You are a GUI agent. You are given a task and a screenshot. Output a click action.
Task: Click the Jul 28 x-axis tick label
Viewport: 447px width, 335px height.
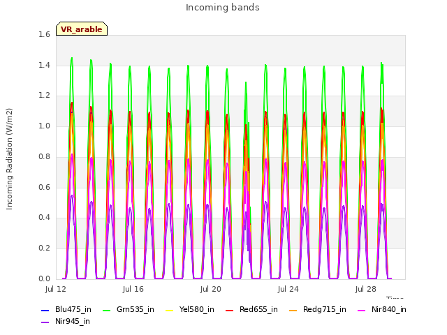tap(366, 290)
